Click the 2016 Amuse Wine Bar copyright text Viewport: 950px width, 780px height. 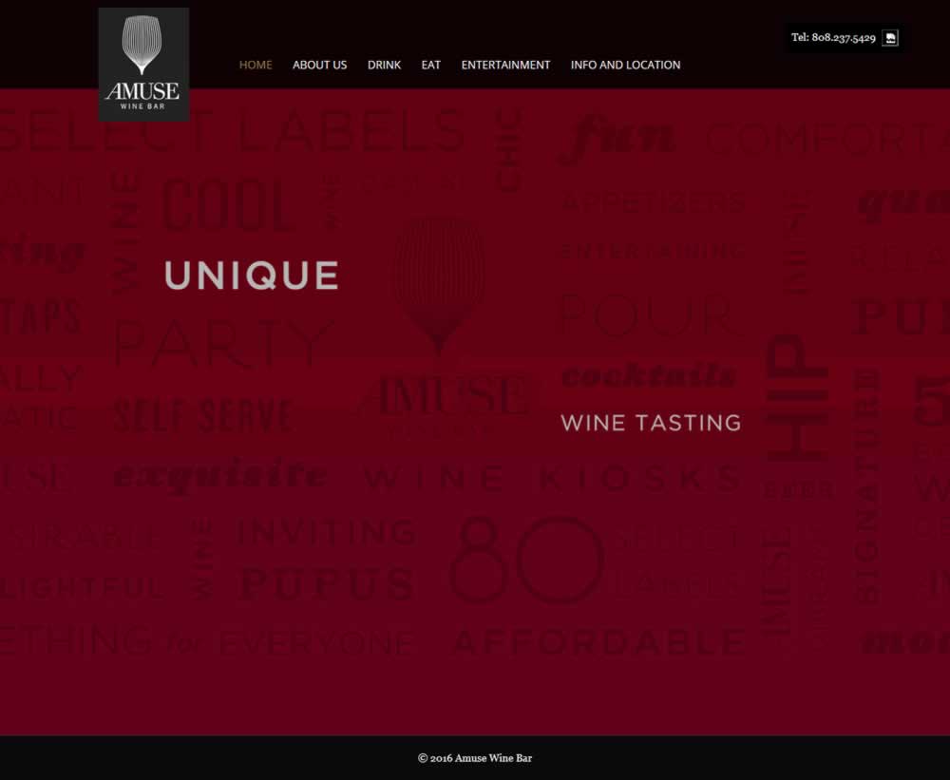(x=475, y=758)
